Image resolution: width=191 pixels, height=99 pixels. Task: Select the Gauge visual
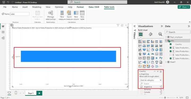click(153, 54)
